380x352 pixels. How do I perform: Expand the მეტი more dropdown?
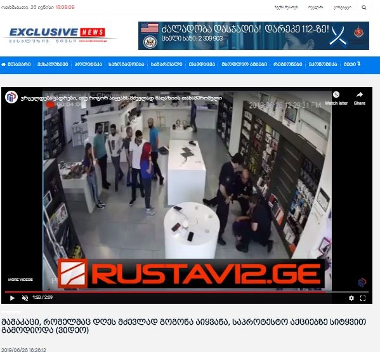[x=352, y=65]
